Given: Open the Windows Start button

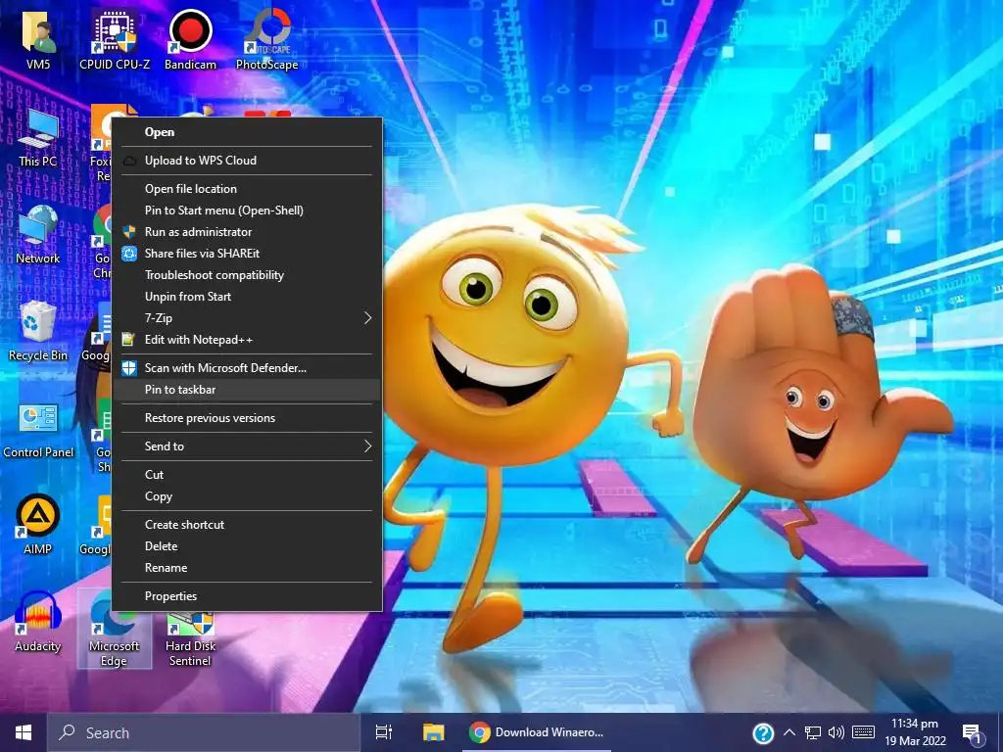Looking at the screenshot, I should pos(24,732).
